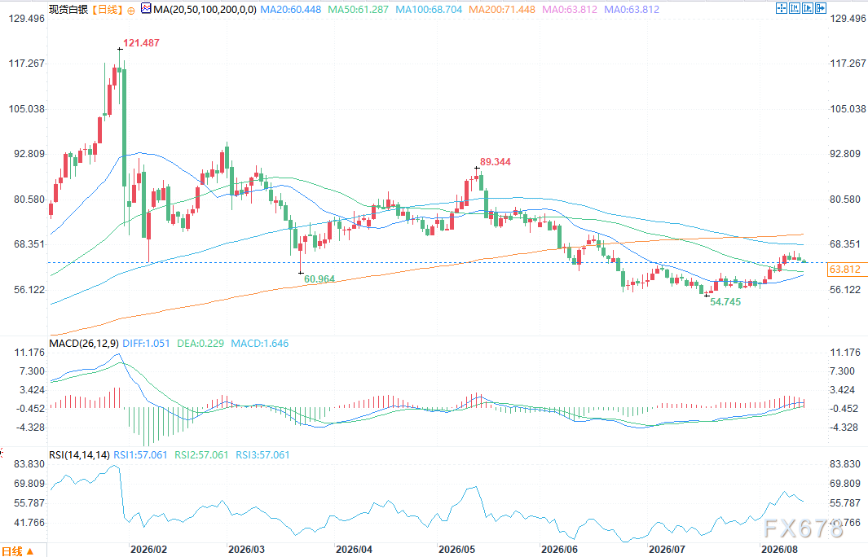The width and height of the screenshot is (868, 557).
Task: Open the MACD(26,12,9) indicator label
Action: (x=84, y=344)
